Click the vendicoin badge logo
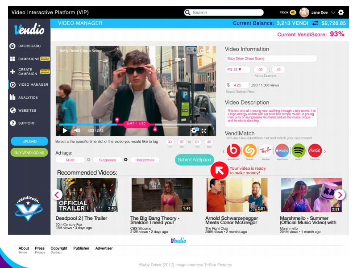 [x=29, y=208]
